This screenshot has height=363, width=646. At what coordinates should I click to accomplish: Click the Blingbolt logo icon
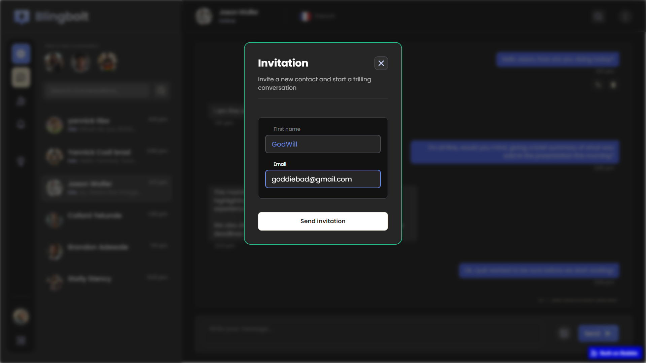(22, 16)
